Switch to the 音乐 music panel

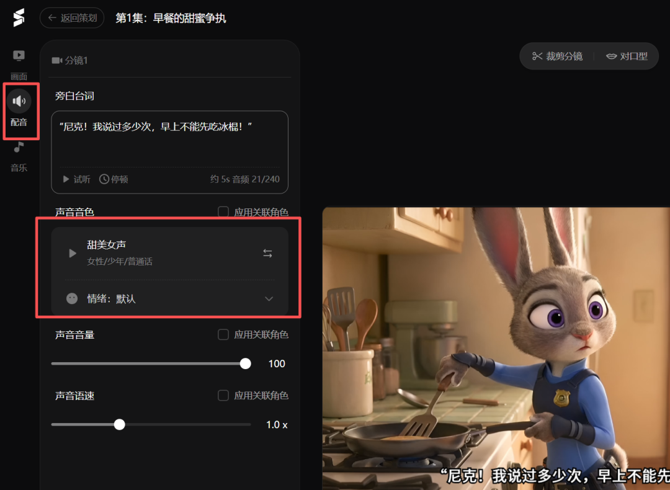coord(19,152)
